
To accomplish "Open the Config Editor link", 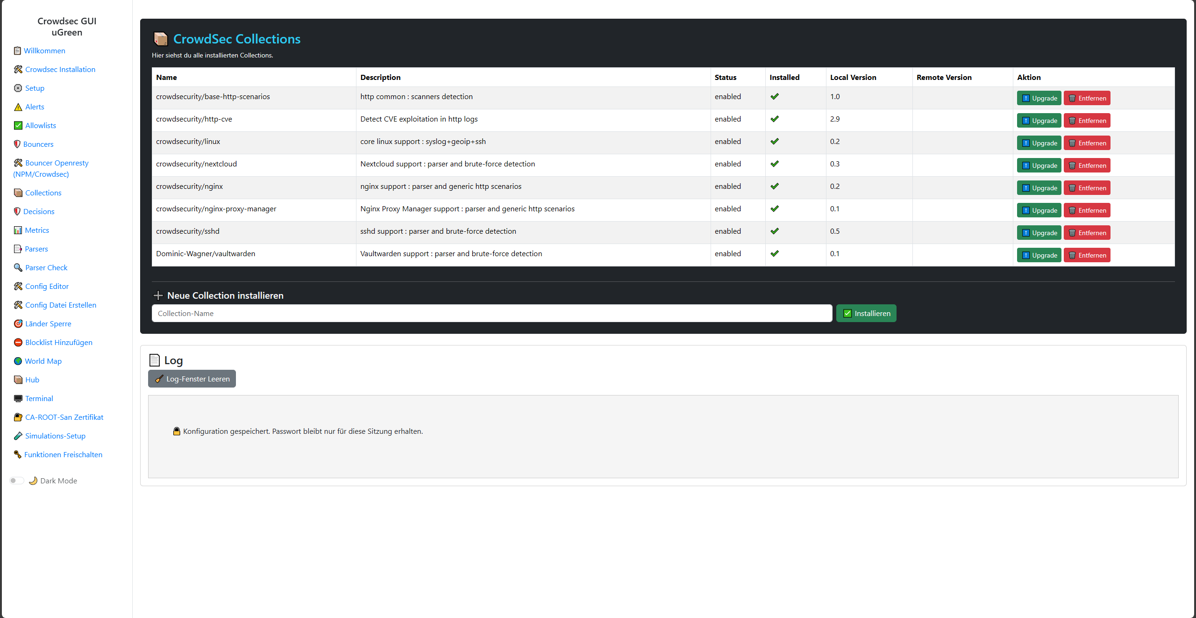I will coord(47,286).
